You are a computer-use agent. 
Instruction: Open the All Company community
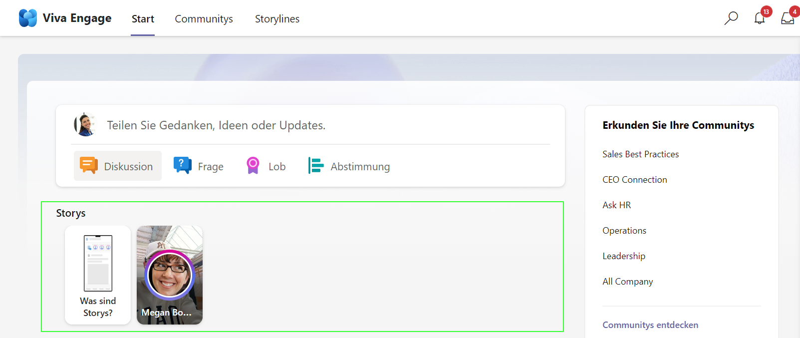627,282
